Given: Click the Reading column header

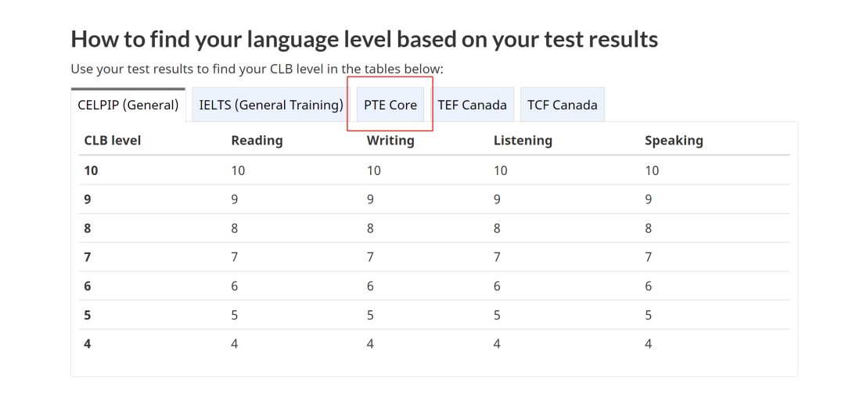Looking at the screenshot, I should pos(257,141).
